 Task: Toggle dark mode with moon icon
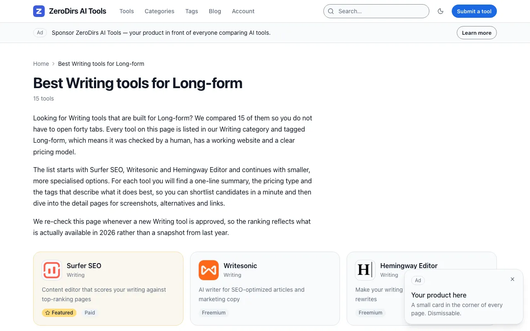441,11
